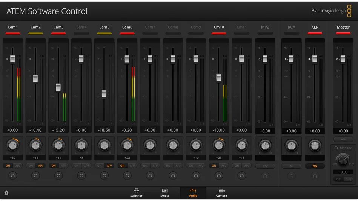The image size is (358, 201).
Task: Click the Cam2 balance knob
Action: pos(35,145)
